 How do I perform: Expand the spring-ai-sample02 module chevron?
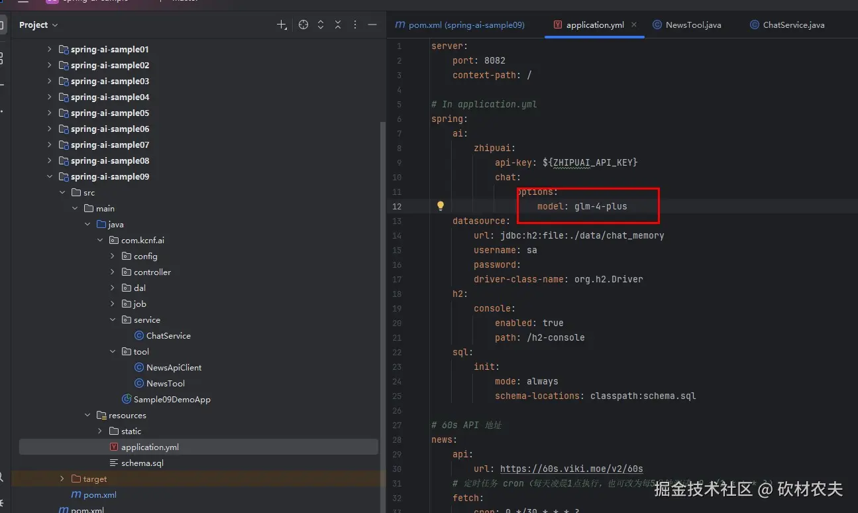(49, 65)
